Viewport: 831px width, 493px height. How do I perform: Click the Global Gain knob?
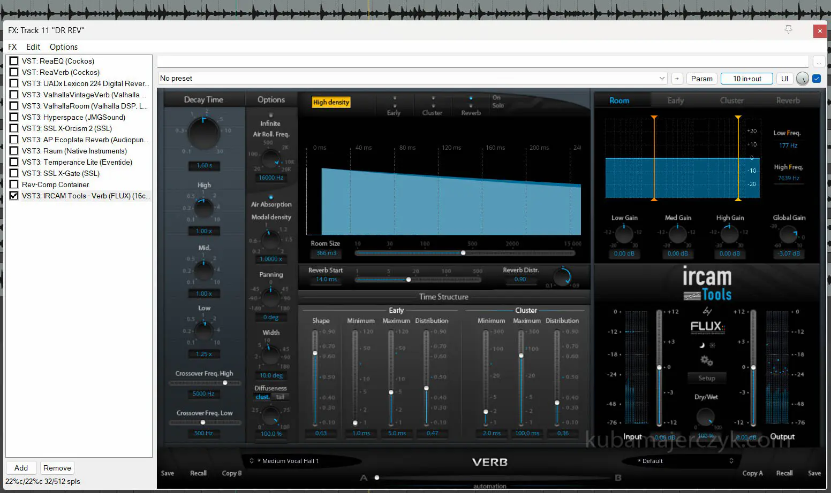point(788,234)
